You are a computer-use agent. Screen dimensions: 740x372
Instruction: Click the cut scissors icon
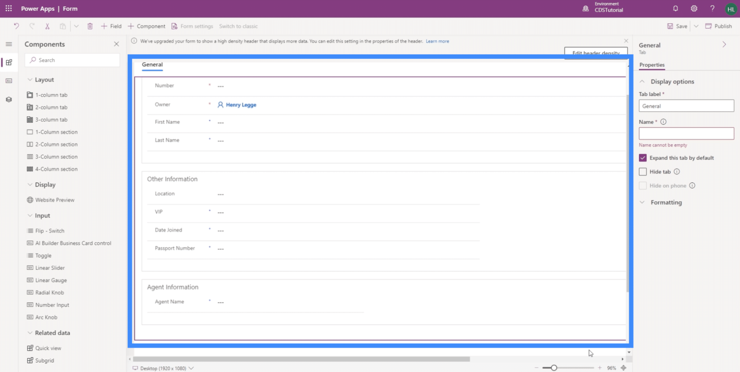point(47,26)
